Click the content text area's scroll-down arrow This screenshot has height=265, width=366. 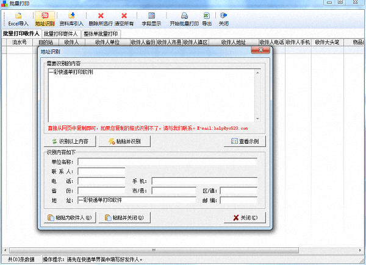258,119
